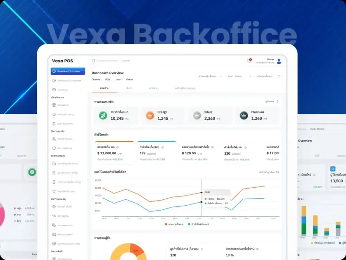This screenshot has width=346, height=260.
Task: Click the first breadcrumb link in header
Action: click(x=107, y=61)
